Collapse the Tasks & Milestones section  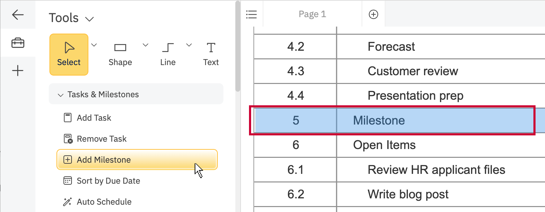(61, 94)
